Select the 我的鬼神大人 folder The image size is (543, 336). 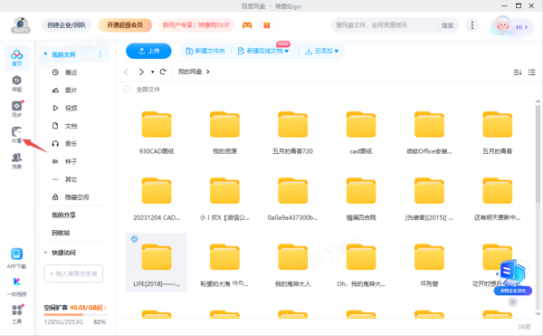[292, 265]
